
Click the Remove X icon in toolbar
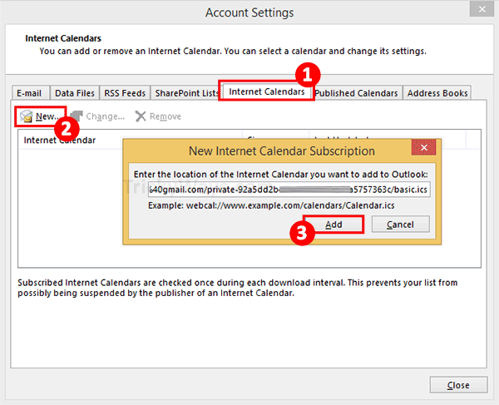coord(141,116)
